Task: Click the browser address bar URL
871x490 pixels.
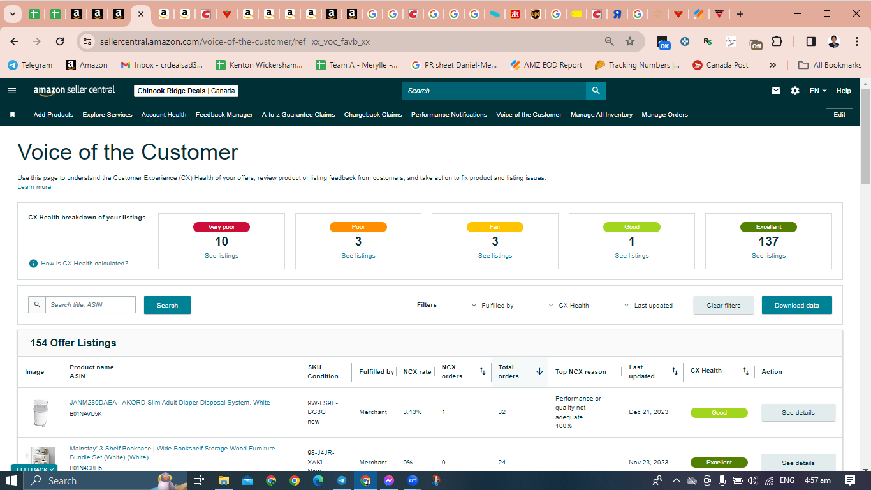Action: pos(235,41)
